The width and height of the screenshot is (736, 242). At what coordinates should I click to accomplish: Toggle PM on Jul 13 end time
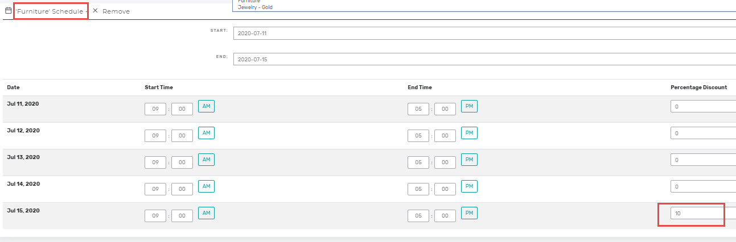pos(469,160)
